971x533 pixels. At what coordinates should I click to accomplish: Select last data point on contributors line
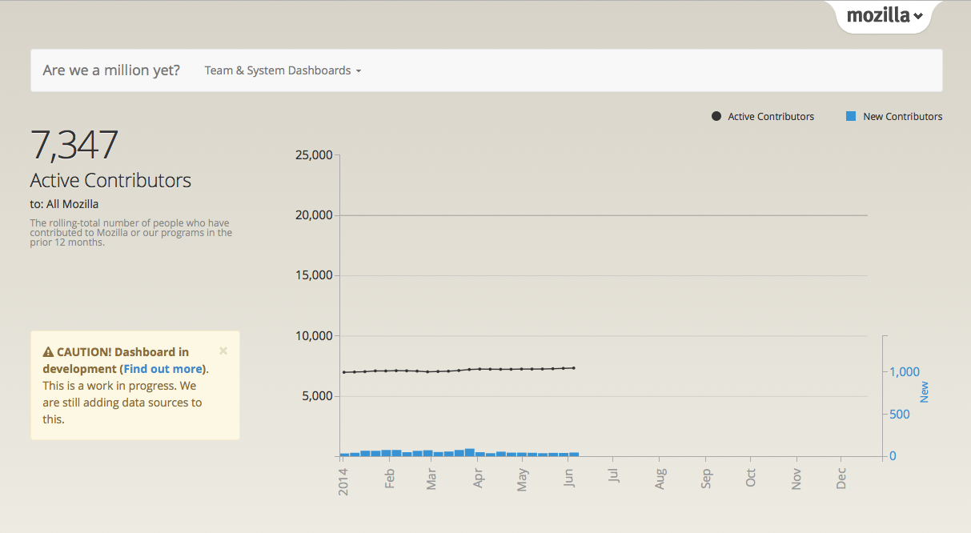(574, 368)
